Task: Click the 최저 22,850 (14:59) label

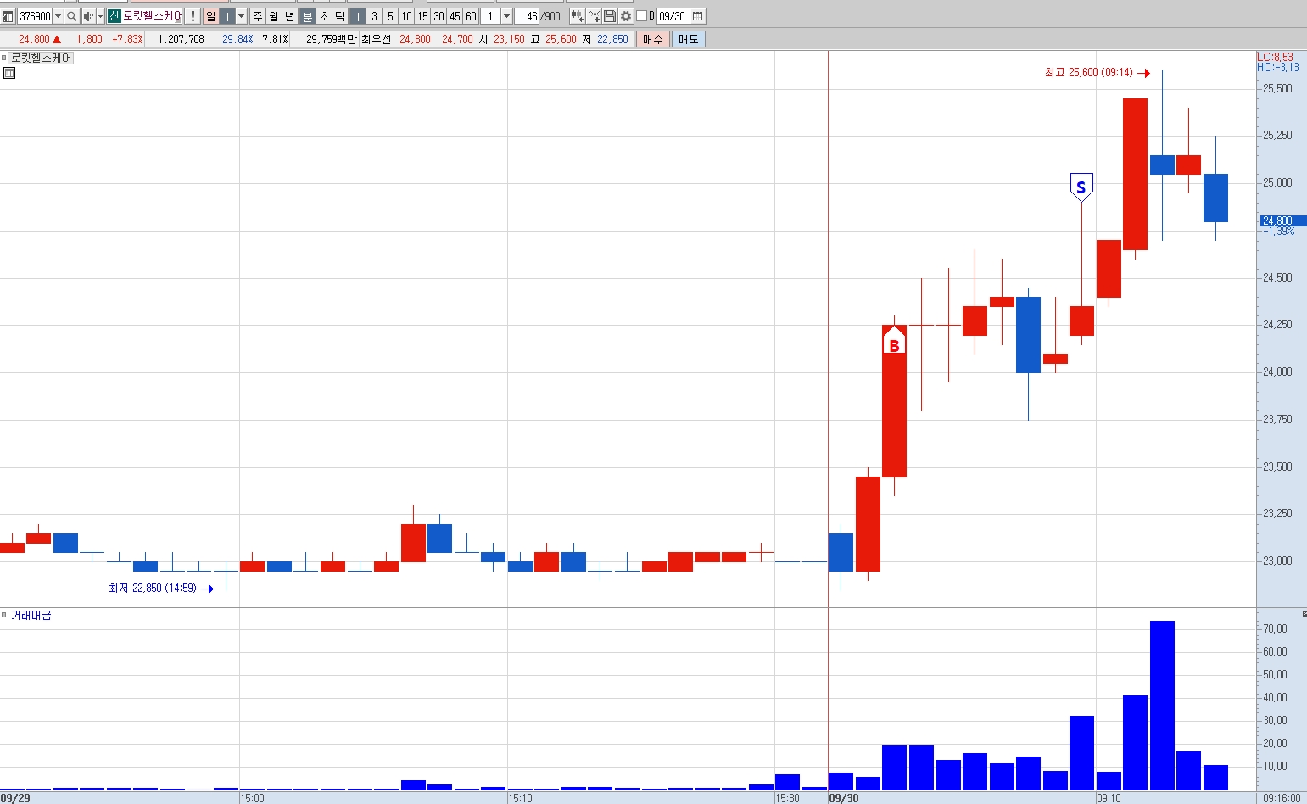Action: pyautogui.click(x=153, y=588)
